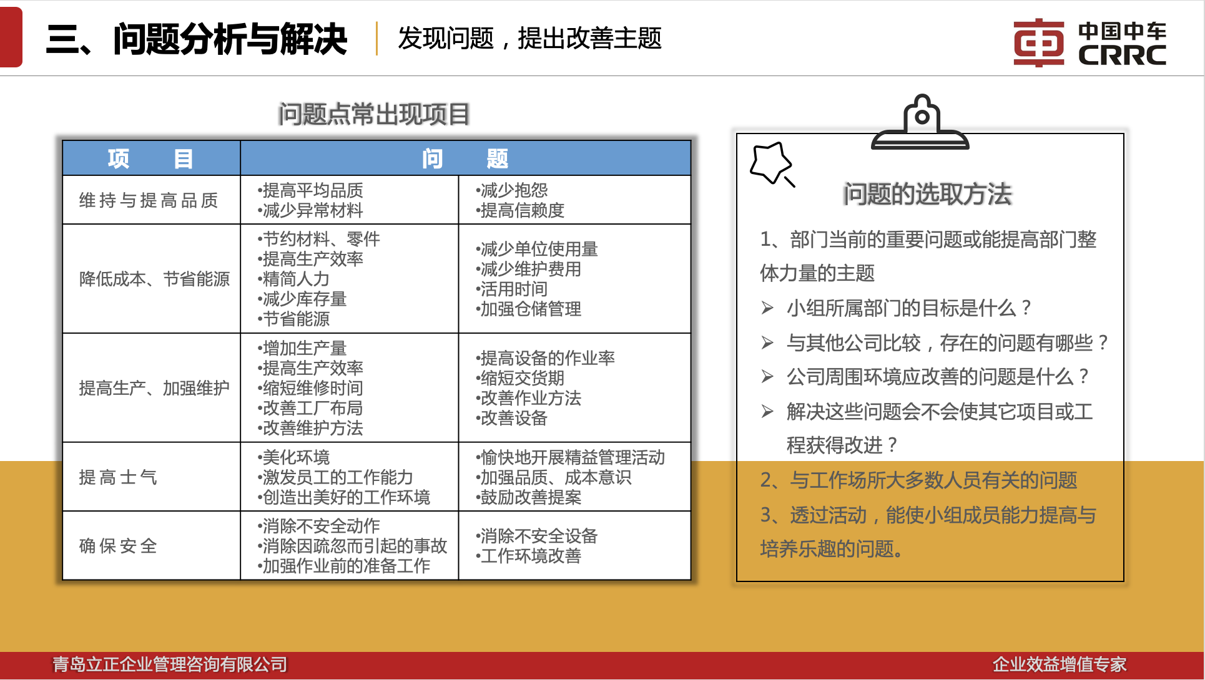Screen dimensions: 1205x680
Task: Click the CRRC red logo emblem
Action: point(1038,42)
